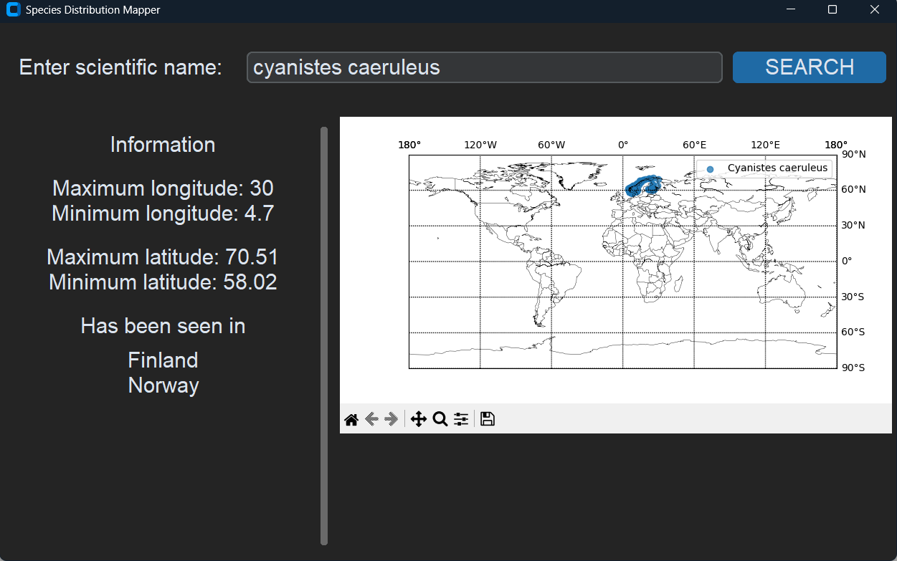Save the map figure with the floppy icon
This screenshot has width=897, height=561.
[488, 420]
